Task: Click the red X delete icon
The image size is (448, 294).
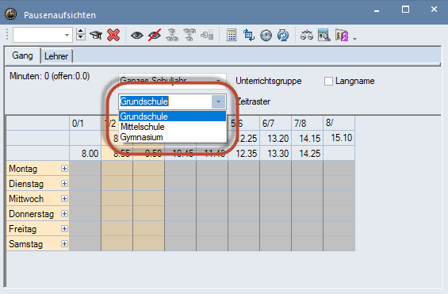Action: click(113, 35)
